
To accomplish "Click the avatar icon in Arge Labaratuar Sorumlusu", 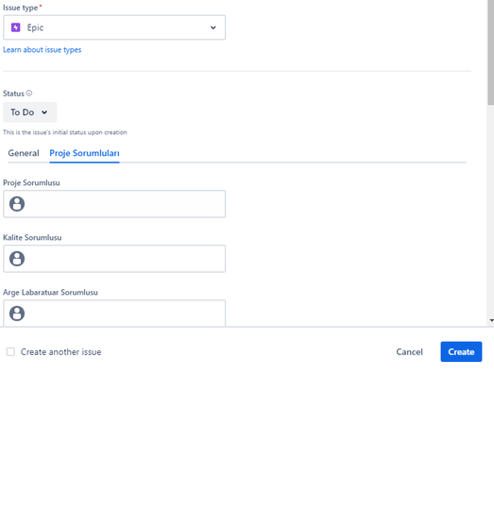I will [x=17, y=314].
